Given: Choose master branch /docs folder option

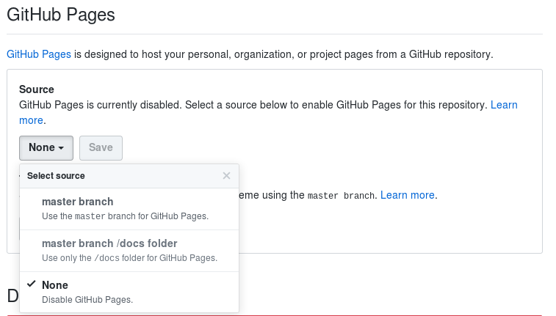Looking at the screenshot, I should point(109,243).
